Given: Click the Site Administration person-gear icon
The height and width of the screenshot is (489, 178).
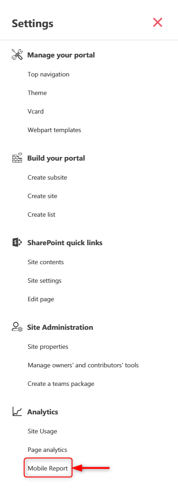Looking at the screenshot, I should [x=17, y=327].
